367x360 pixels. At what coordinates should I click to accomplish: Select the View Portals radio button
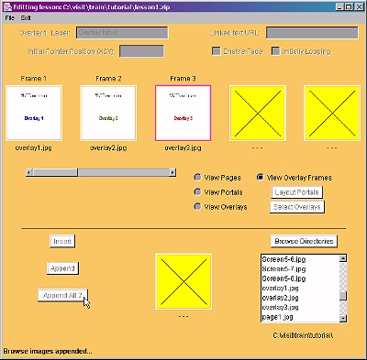pos(197,191)
